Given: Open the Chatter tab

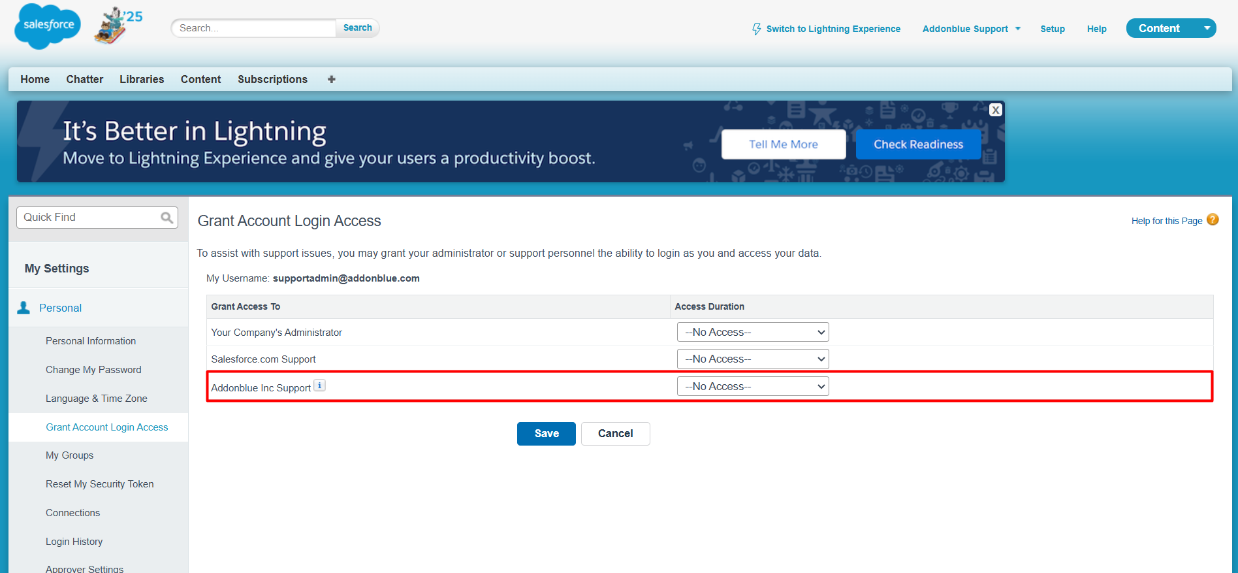Looking at the screenshot, I should pos(85,79).
